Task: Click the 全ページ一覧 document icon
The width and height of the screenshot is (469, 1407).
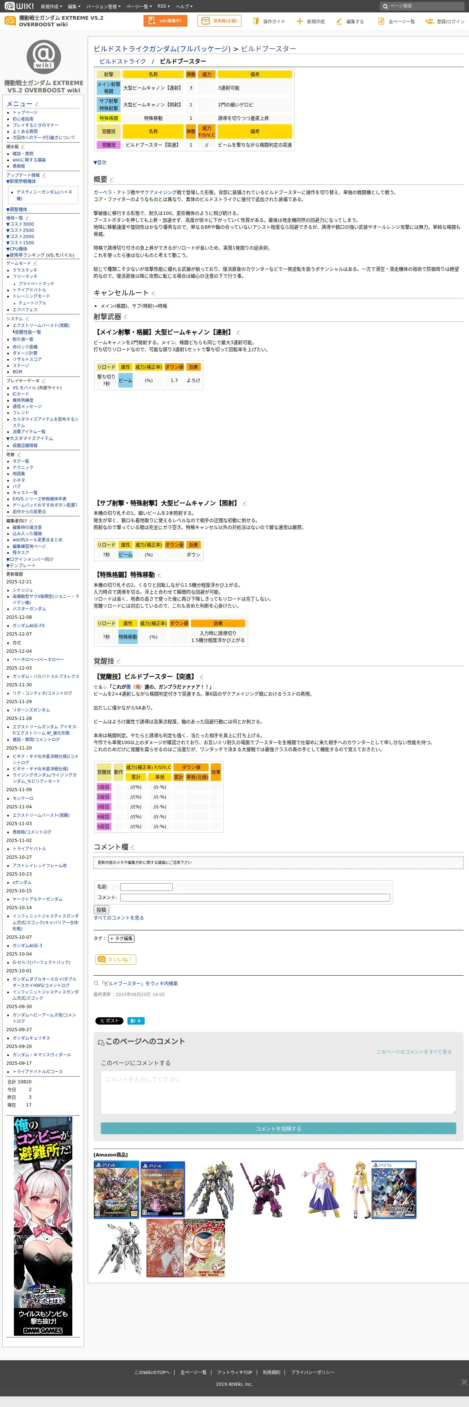Action: point(381,21)
